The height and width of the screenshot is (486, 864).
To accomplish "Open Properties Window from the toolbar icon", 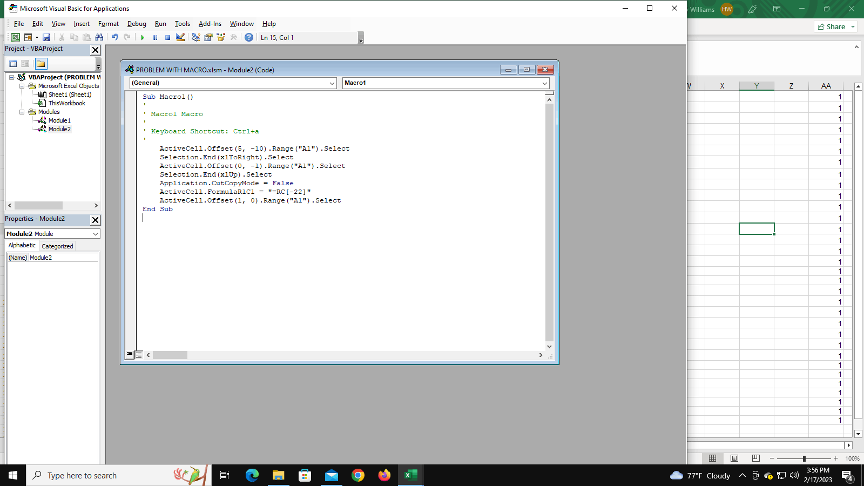I will click(x=208, y=37).
